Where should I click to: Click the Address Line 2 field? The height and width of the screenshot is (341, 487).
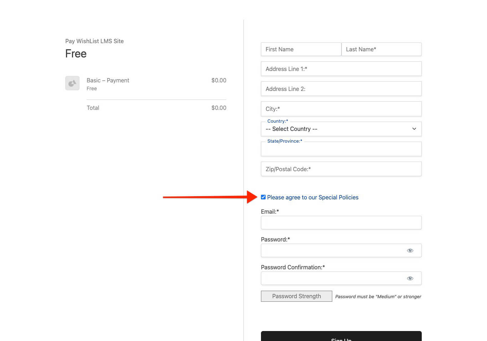tap(341, 88)
